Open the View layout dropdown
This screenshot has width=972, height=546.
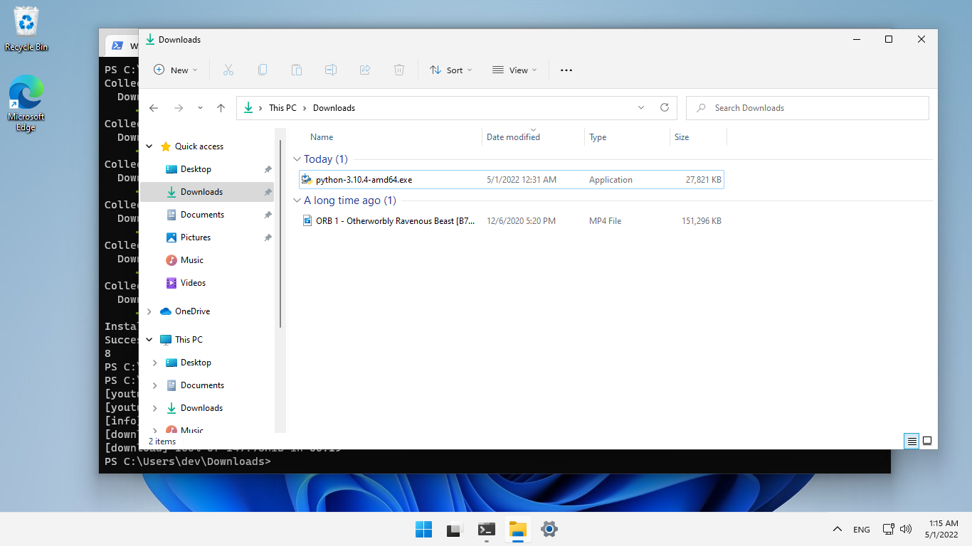514,70
